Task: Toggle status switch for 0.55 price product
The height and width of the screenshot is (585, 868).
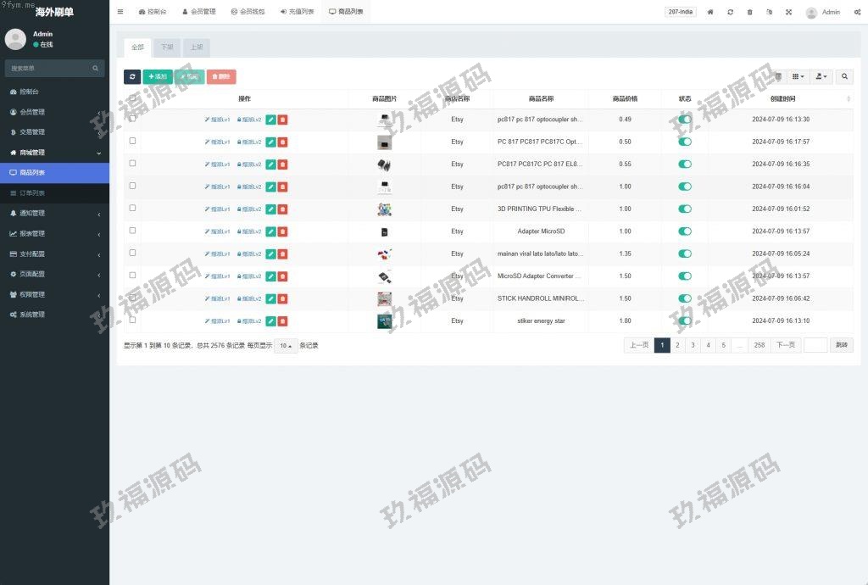Action: click(685, 164)
